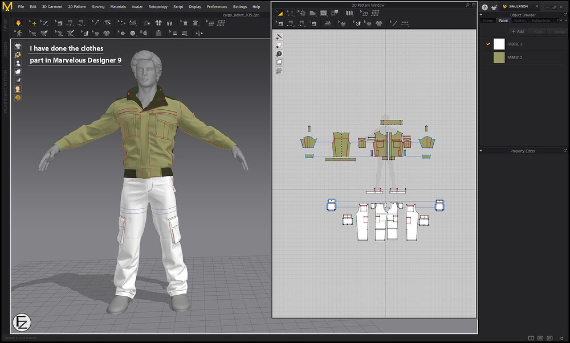Click the Reset 3D Arrangement shirt icon

pyautogui.click(x=158, y=23)
